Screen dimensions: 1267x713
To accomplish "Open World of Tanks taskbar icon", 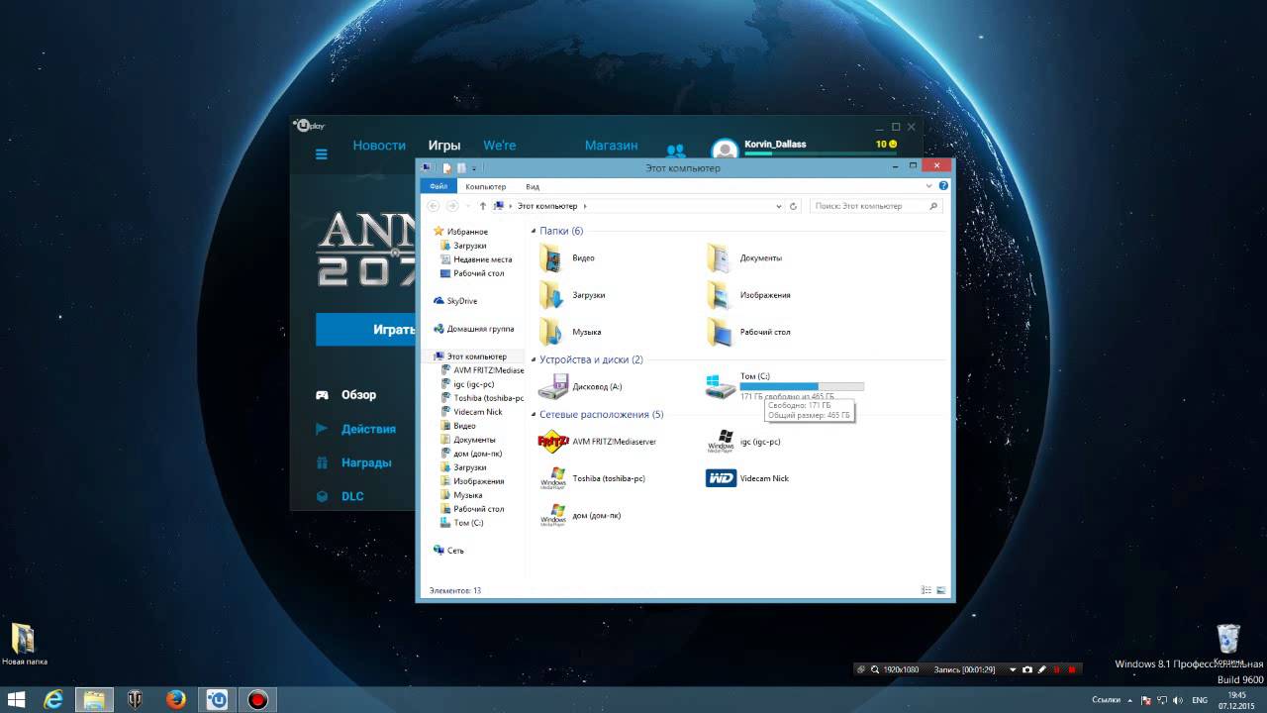I will (x=135, y=700).
